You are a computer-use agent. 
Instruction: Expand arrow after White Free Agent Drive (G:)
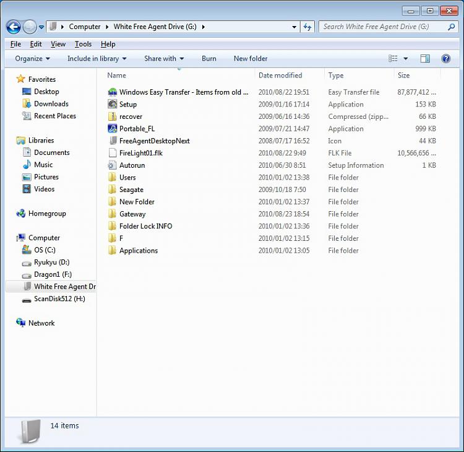tap(204, 27)
